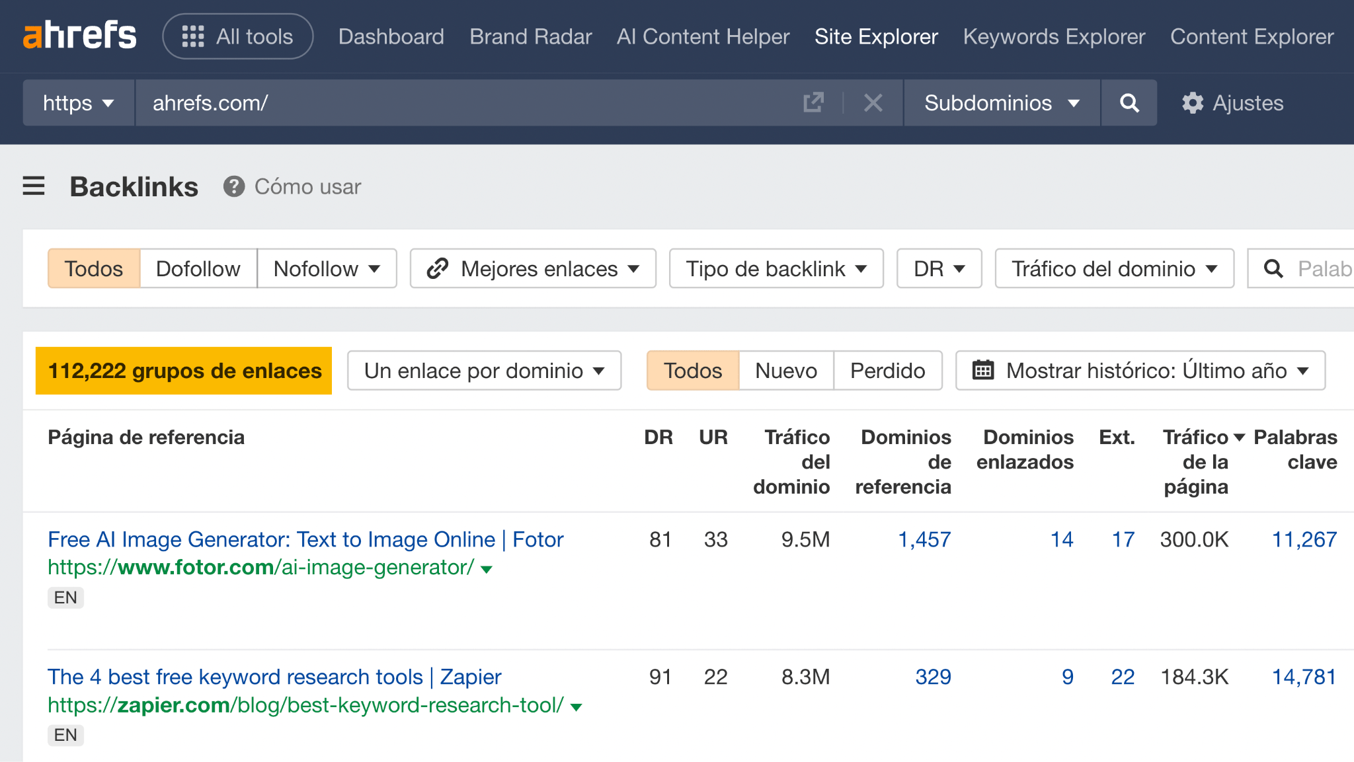Viewport: 1354px width, 762px height.
Task: Click the search magnifier in the URL bar
Action: click(x=1129, y=102)
